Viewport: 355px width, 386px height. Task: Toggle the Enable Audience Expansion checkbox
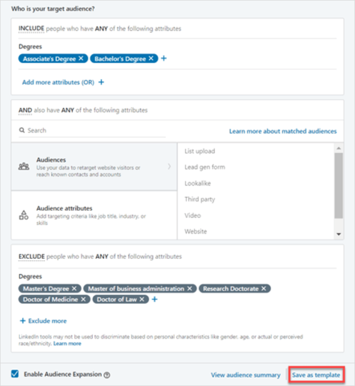[x=15, y=374]
